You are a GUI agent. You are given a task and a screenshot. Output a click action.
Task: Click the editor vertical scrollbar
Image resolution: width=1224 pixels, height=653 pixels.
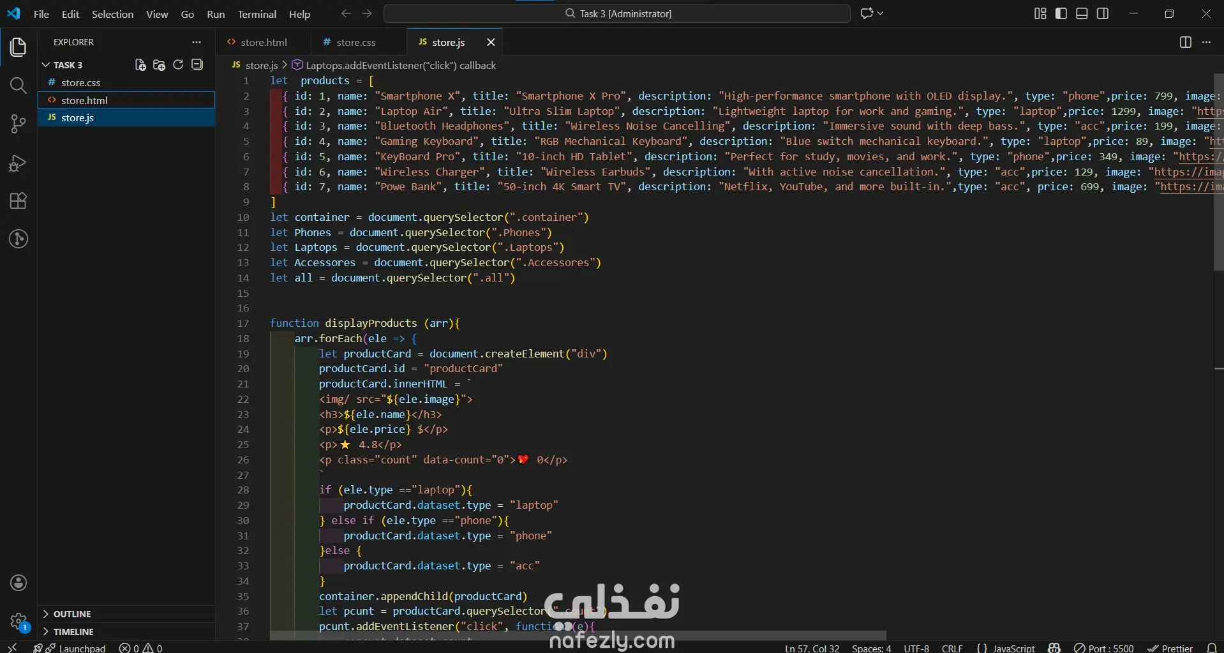pyautogui.click(x=1219, y=172)
